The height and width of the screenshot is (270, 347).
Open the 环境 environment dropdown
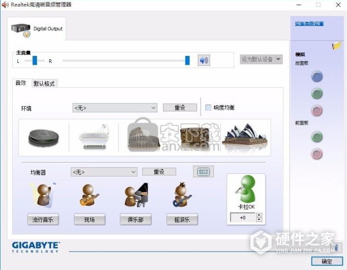pyautogui.click(x=115, y=108)
